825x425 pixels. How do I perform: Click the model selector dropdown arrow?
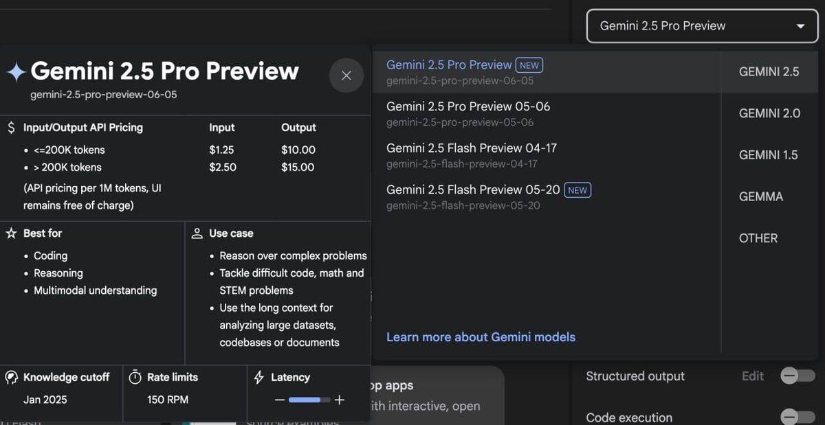click(x=800, y=26)
